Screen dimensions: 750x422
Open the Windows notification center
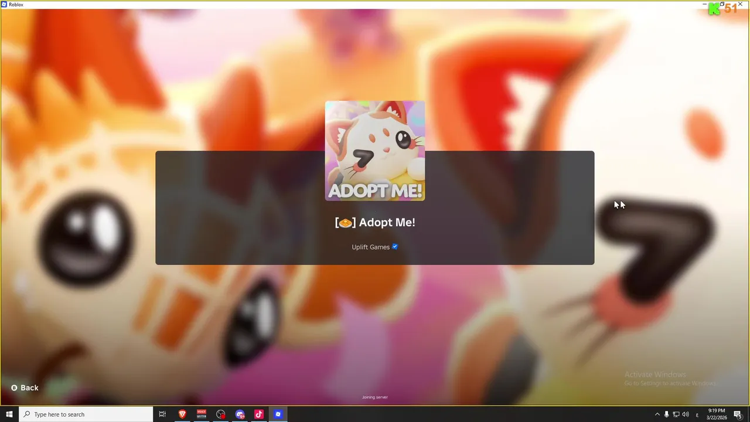[738, 414]
